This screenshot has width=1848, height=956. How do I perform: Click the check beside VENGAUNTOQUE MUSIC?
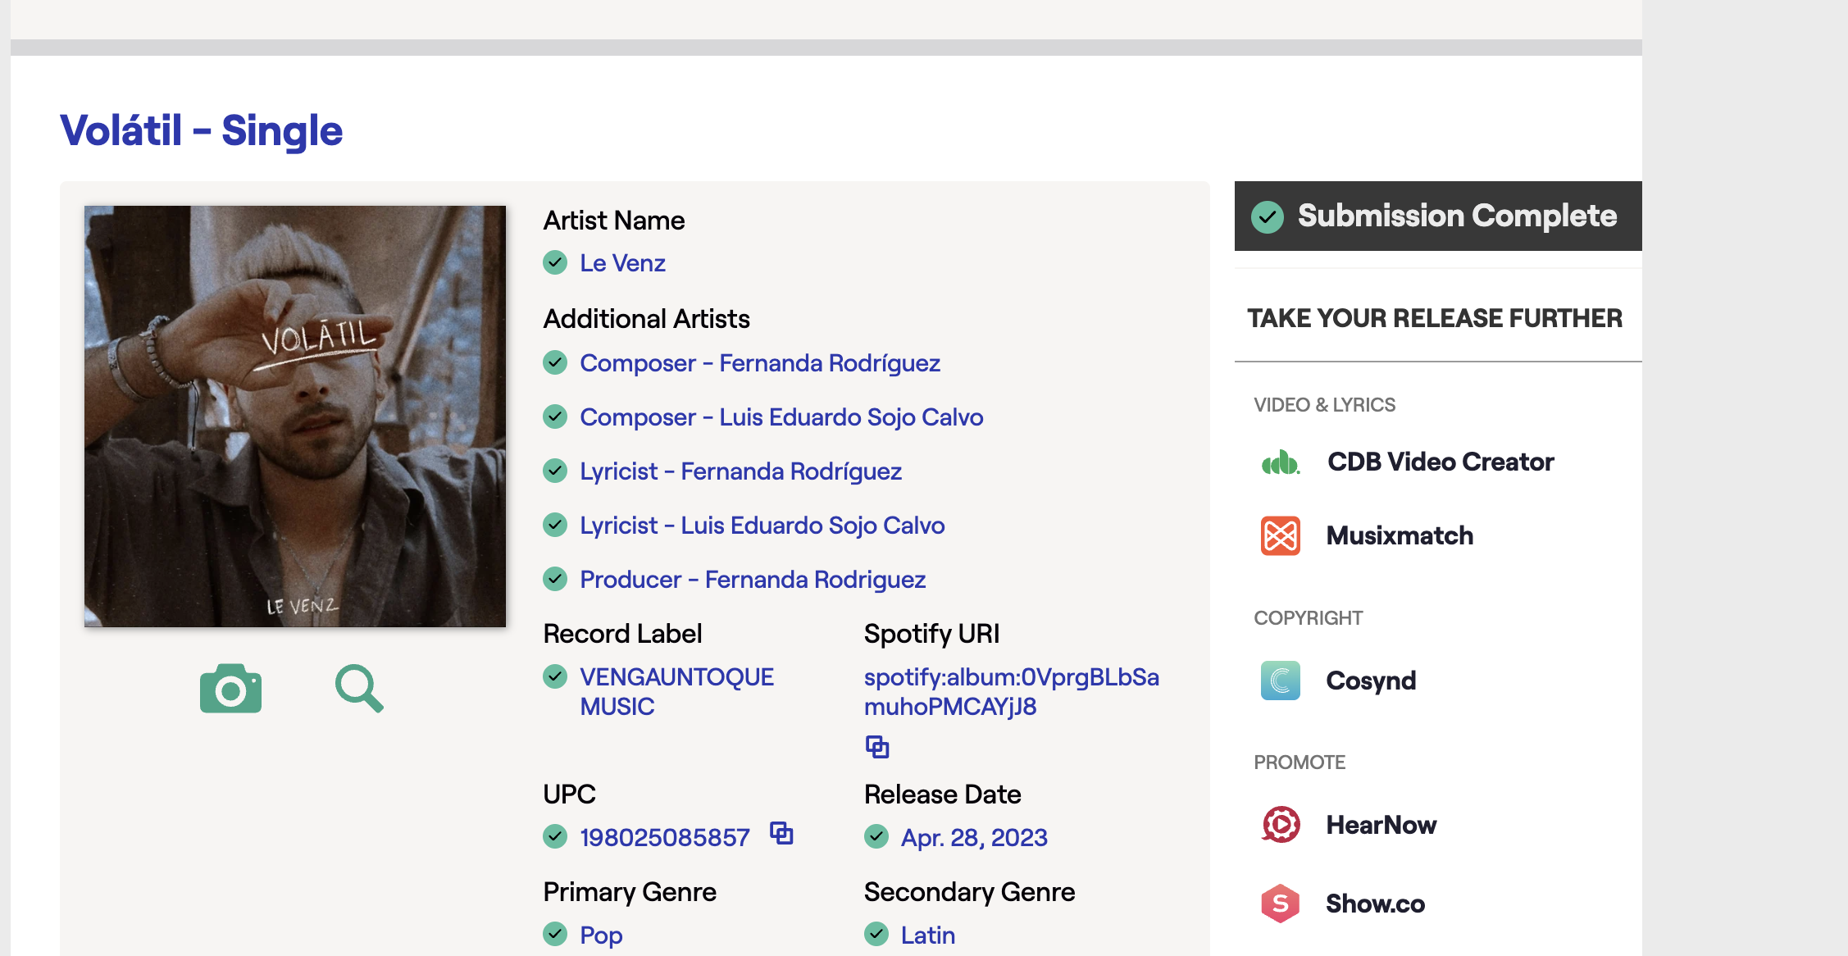coord(555,676)
